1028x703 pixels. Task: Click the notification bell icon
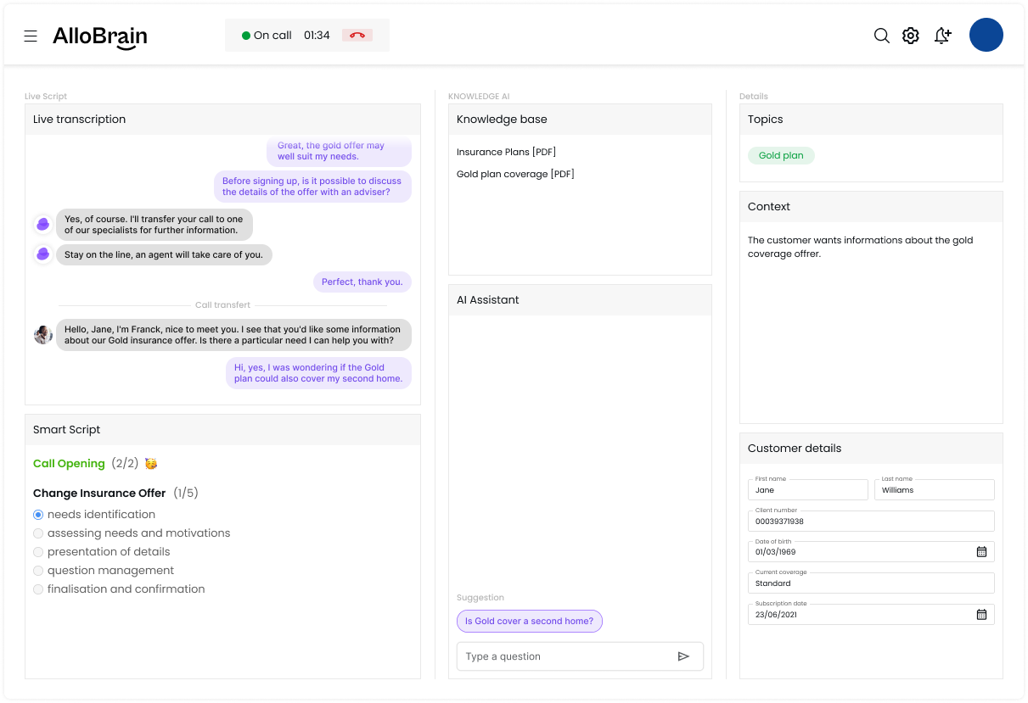[x=941, y=36]
